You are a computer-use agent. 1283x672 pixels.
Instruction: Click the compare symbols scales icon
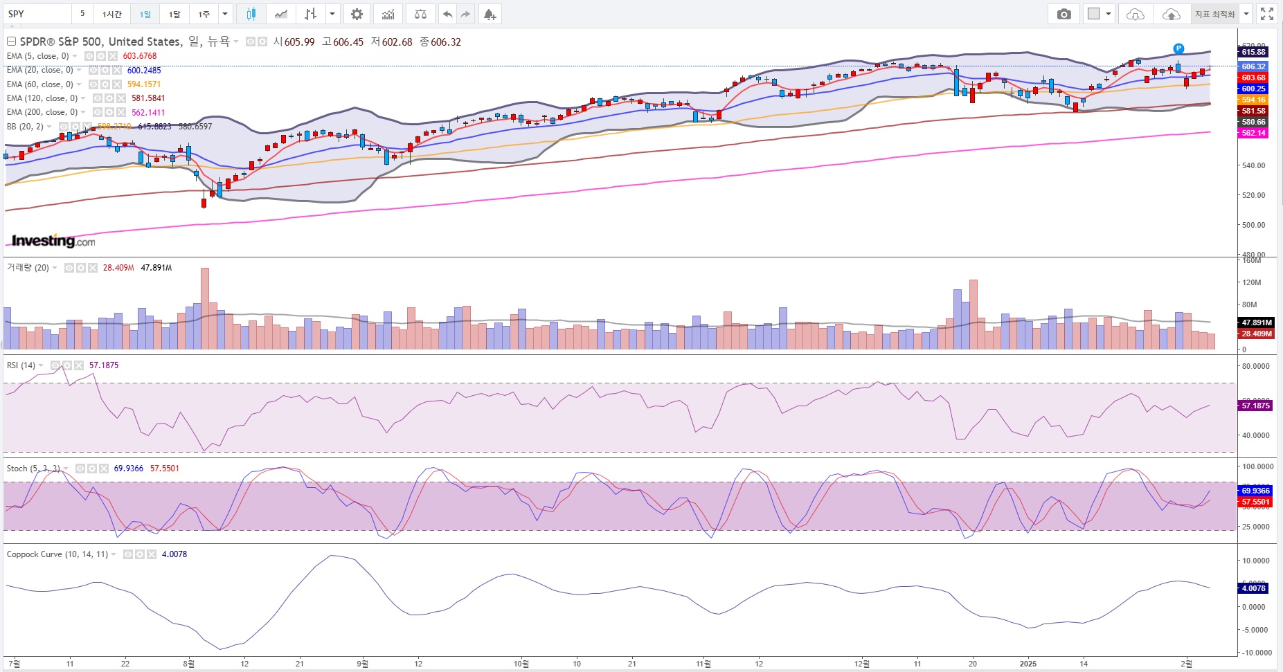420,14
